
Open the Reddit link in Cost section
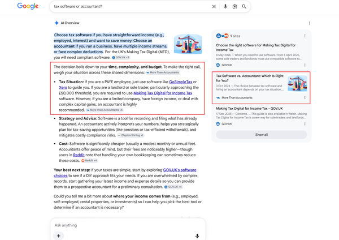79,155
